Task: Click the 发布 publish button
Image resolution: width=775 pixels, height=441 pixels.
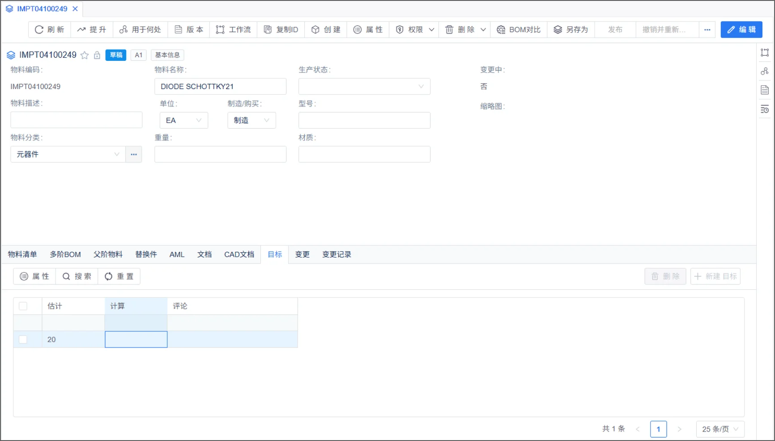Action: tap(615, 30)
